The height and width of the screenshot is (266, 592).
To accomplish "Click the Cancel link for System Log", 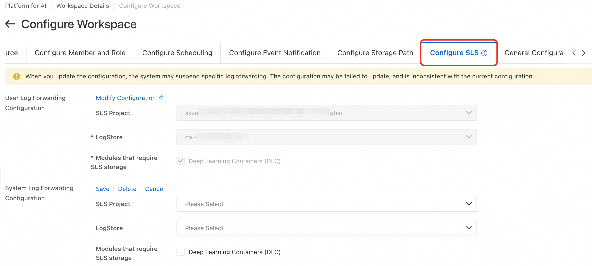I will pos(155,189).
